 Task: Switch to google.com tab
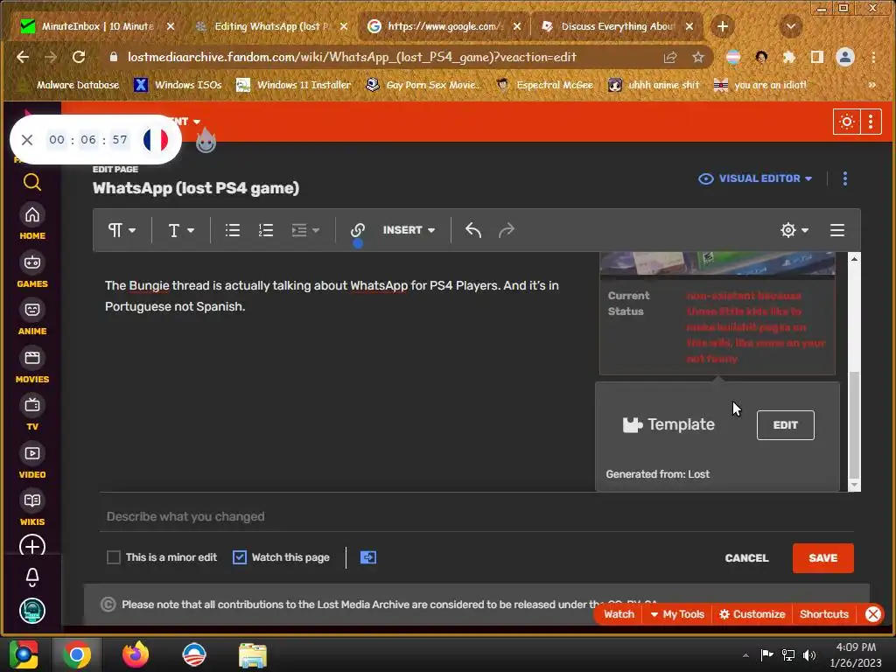[444, 26]
